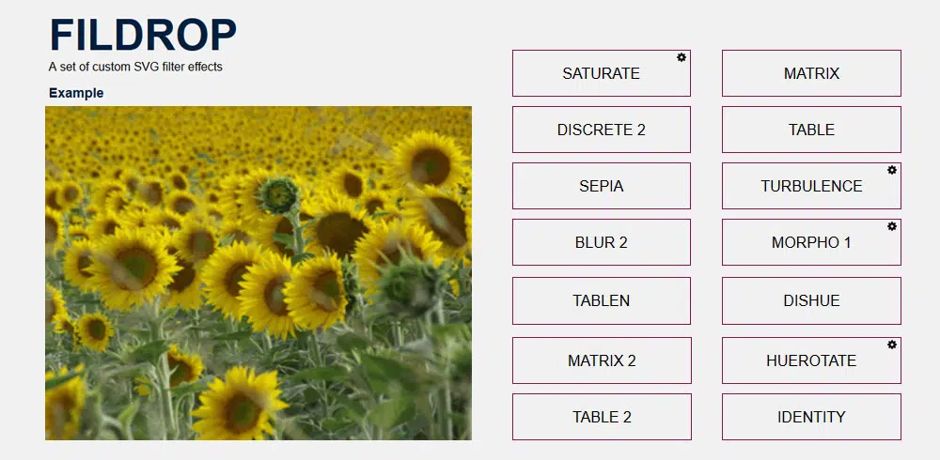Screen dimensions: 940x460
Task: Click the sunflower example image
Action: click(x=258, y=272)
